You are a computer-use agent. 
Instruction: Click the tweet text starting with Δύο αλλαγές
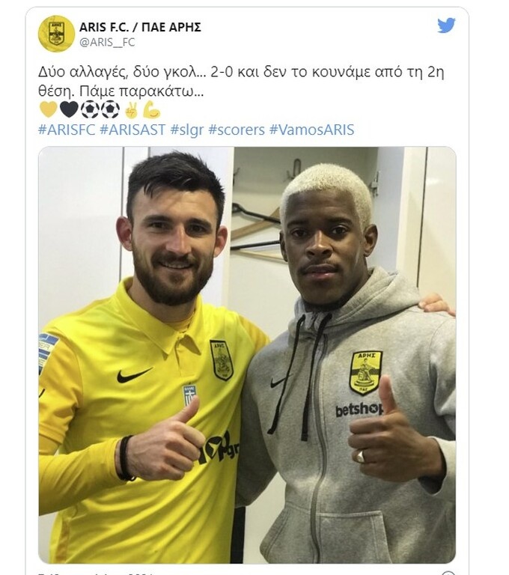(241, 82)
